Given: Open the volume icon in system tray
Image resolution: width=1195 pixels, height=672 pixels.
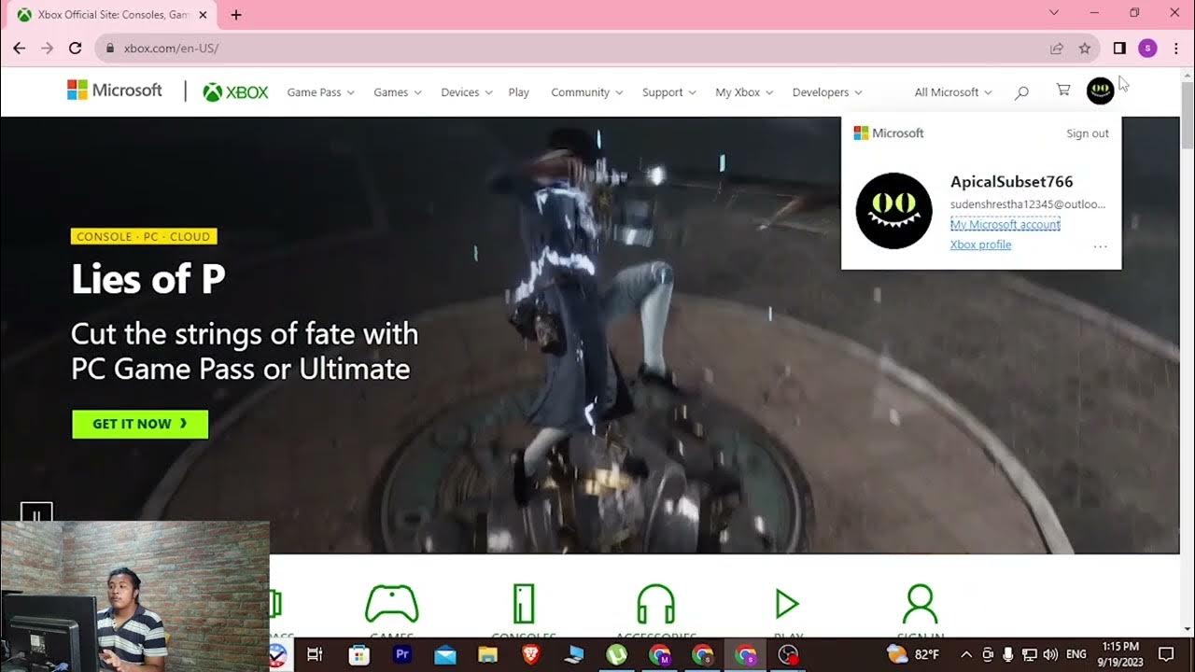Looking at the screenshot, I should 1050,655.
